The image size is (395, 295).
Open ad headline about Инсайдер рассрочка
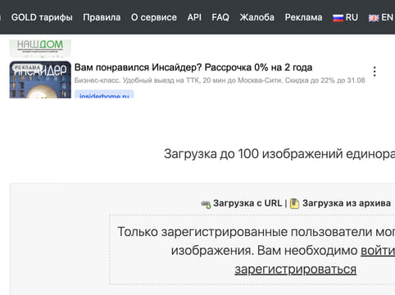pos(193,67)
